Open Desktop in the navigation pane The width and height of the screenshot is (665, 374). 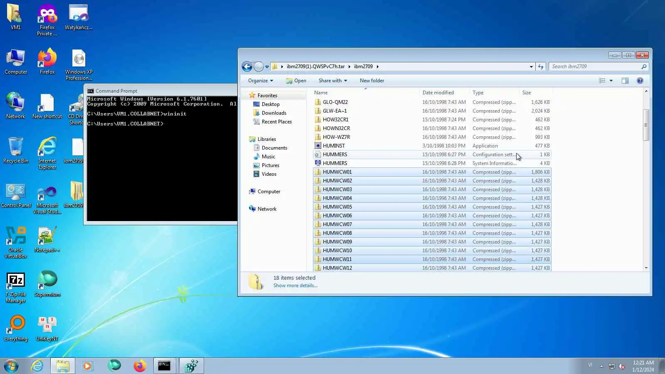[271, 104]
